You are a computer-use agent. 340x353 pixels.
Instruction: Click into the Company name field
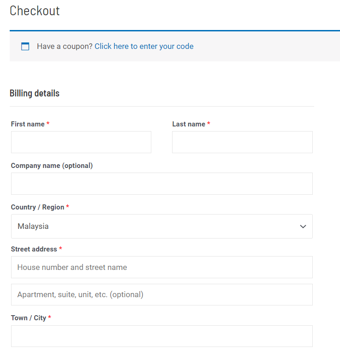coord(161,184)
